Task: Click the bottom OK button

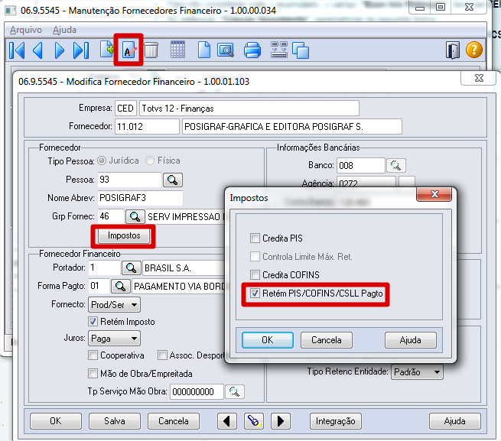Action: click(x=56, y=421)
